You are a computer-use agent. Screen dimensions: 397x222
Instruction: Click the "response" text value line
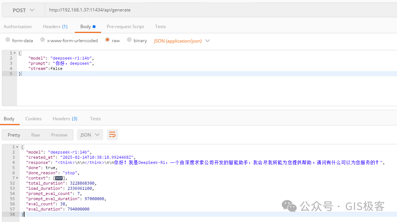pos(205,162)
